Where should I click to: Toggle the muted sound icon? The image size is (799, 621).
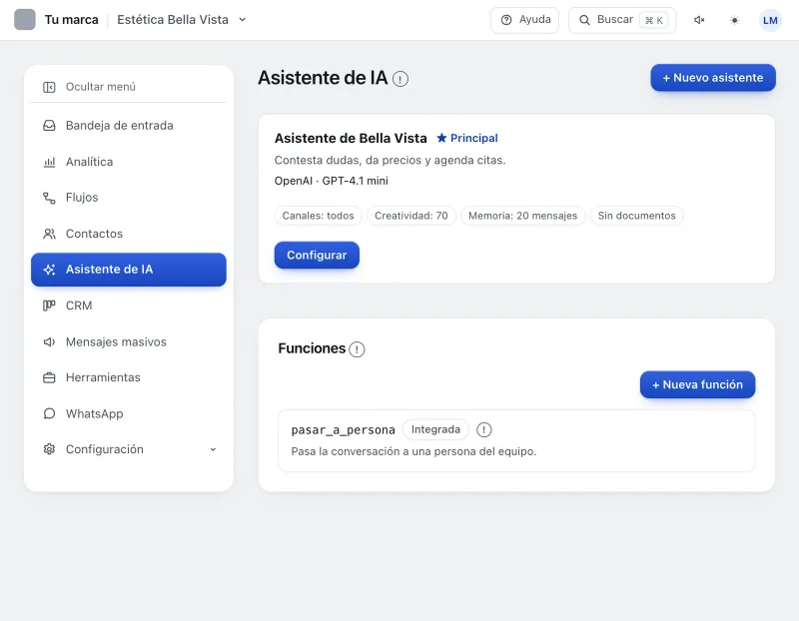pyautogui.click(x=699, y=20)
